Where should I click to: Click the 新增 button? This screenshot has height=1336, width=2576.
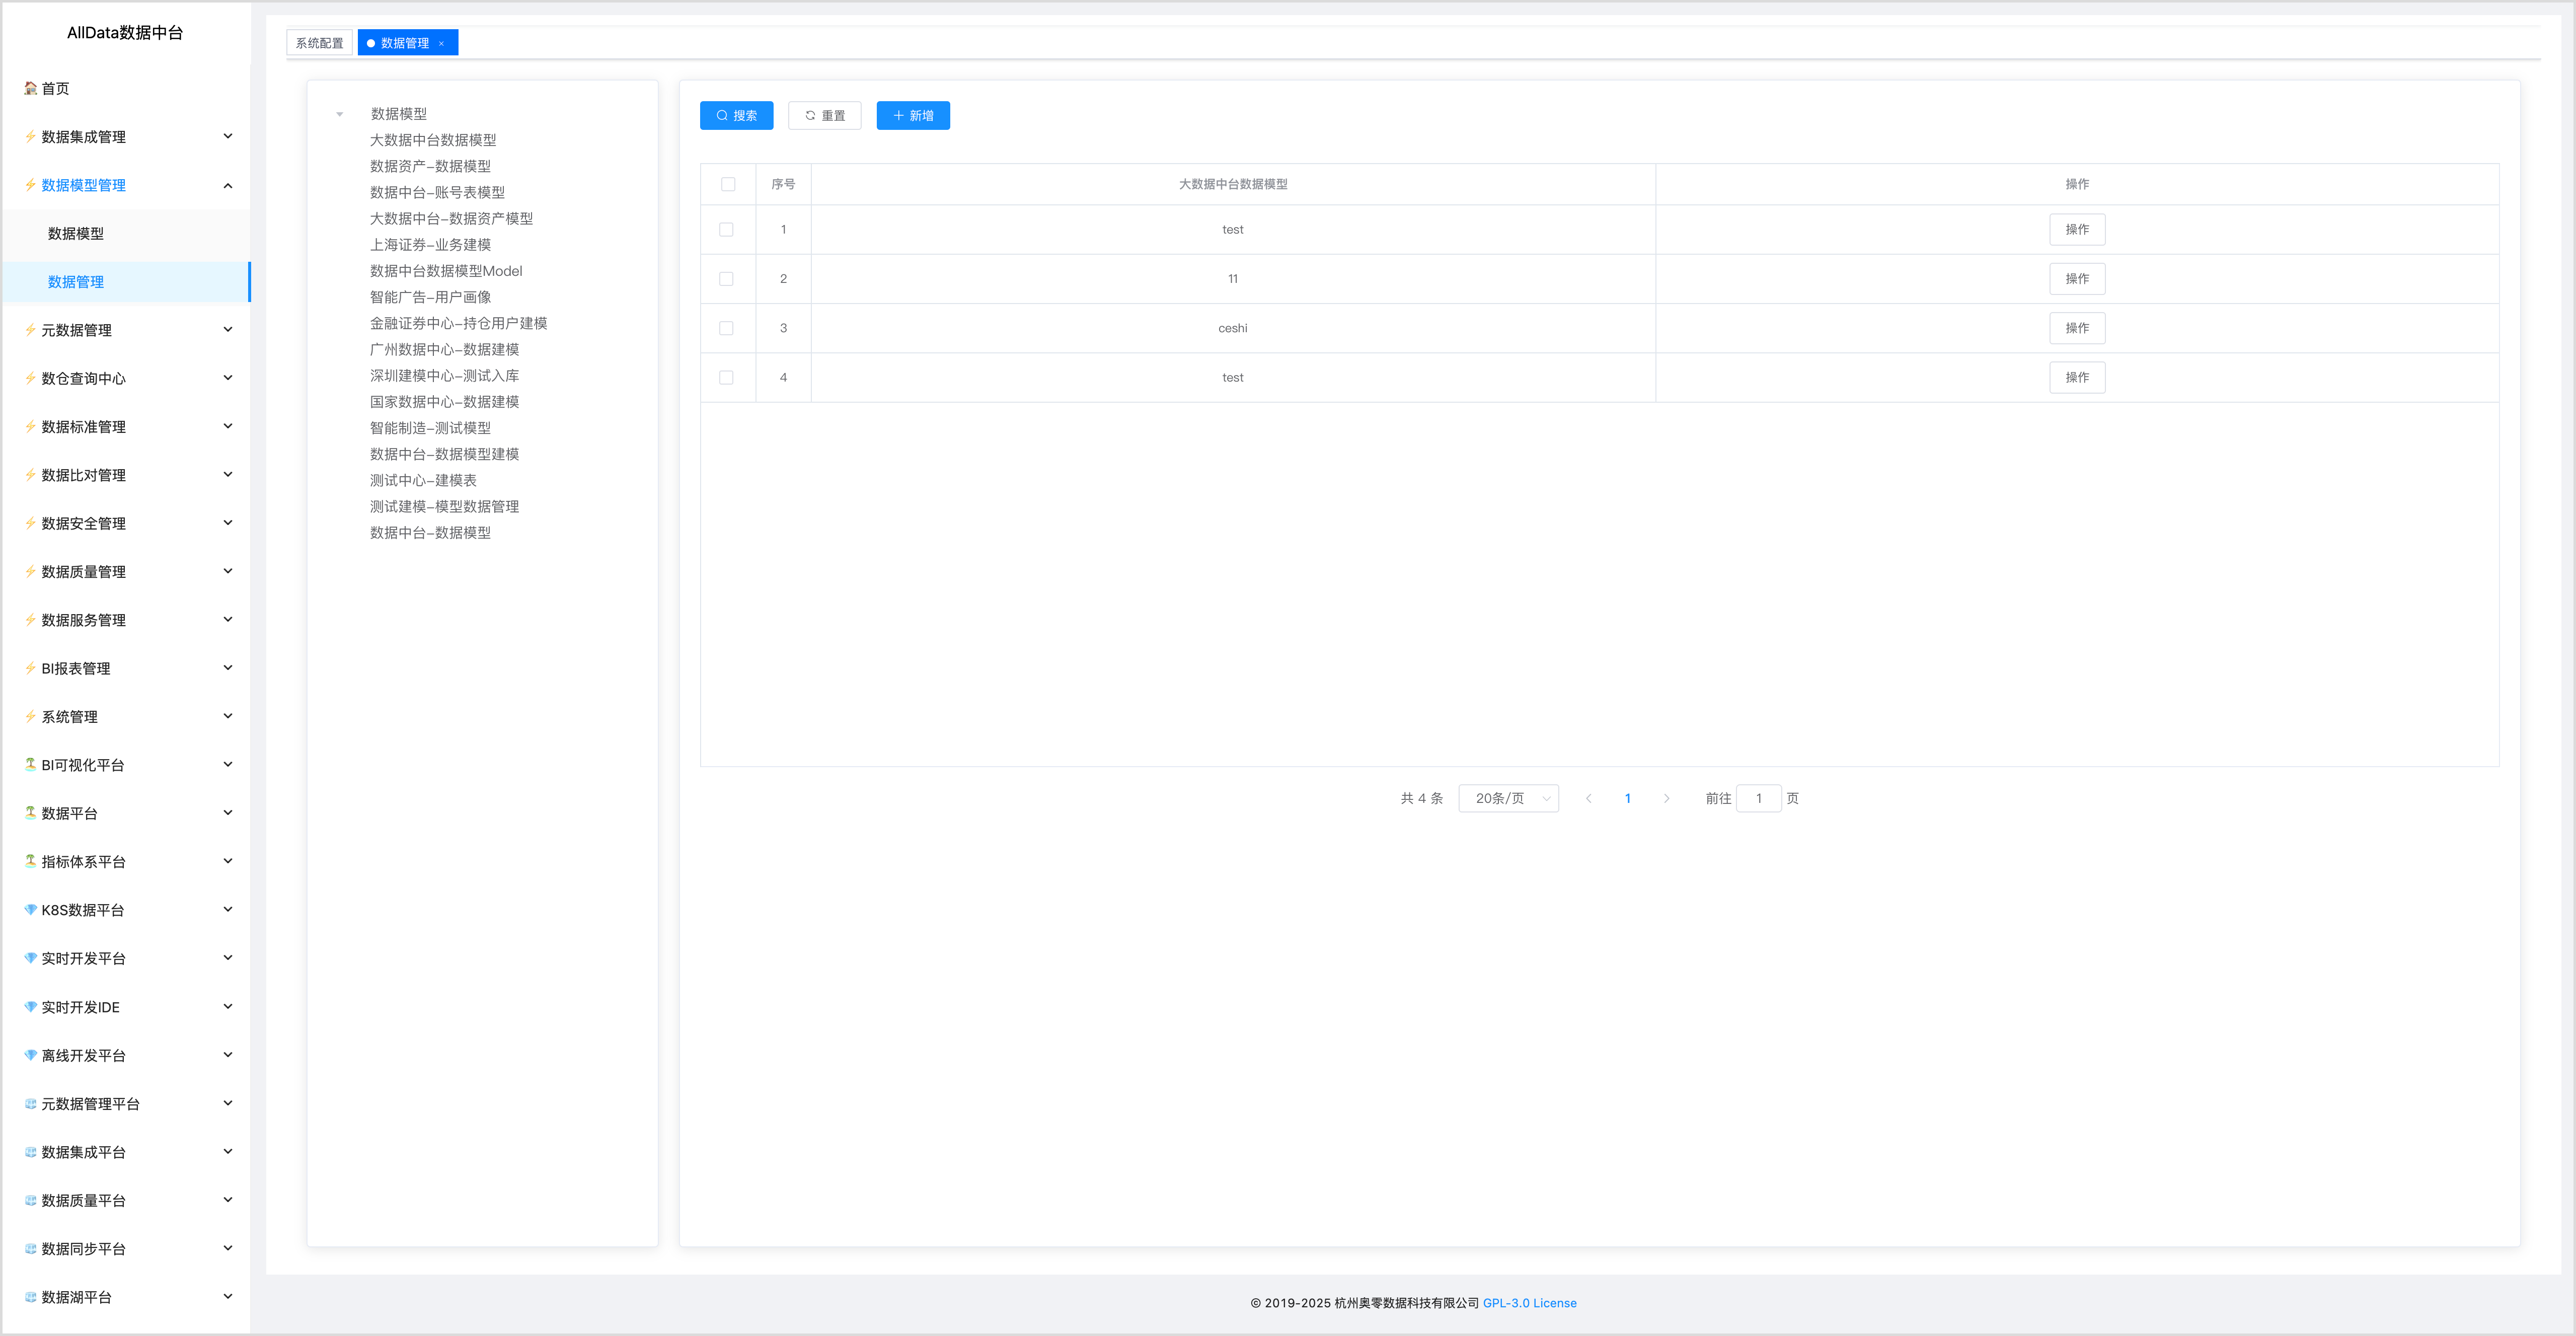913,116
